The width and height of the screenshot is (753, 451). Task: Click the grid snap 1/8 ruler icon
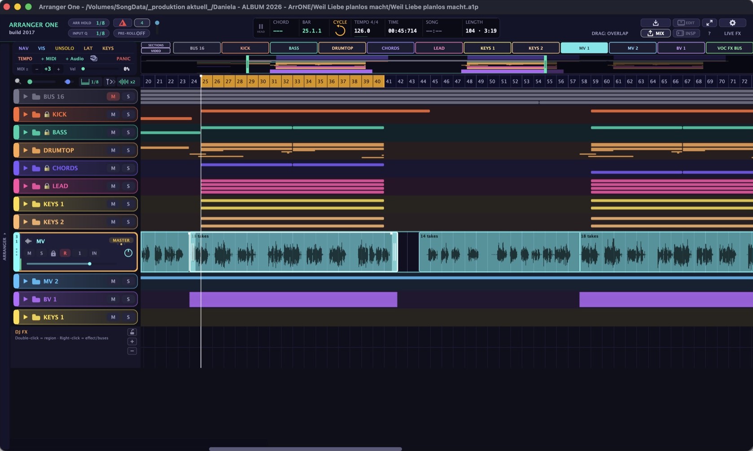pyautogui.click(x=89, y=82)
